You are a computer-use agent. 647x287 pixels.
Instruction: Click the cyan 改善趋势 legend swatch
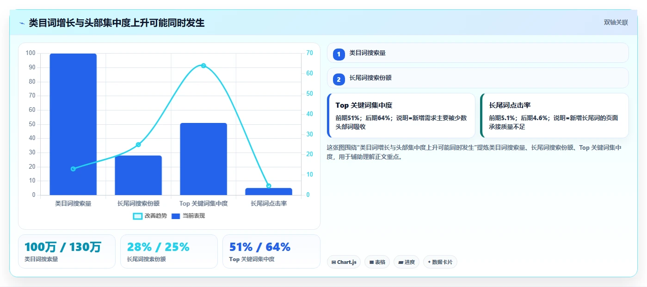click(x=137, y=216)
